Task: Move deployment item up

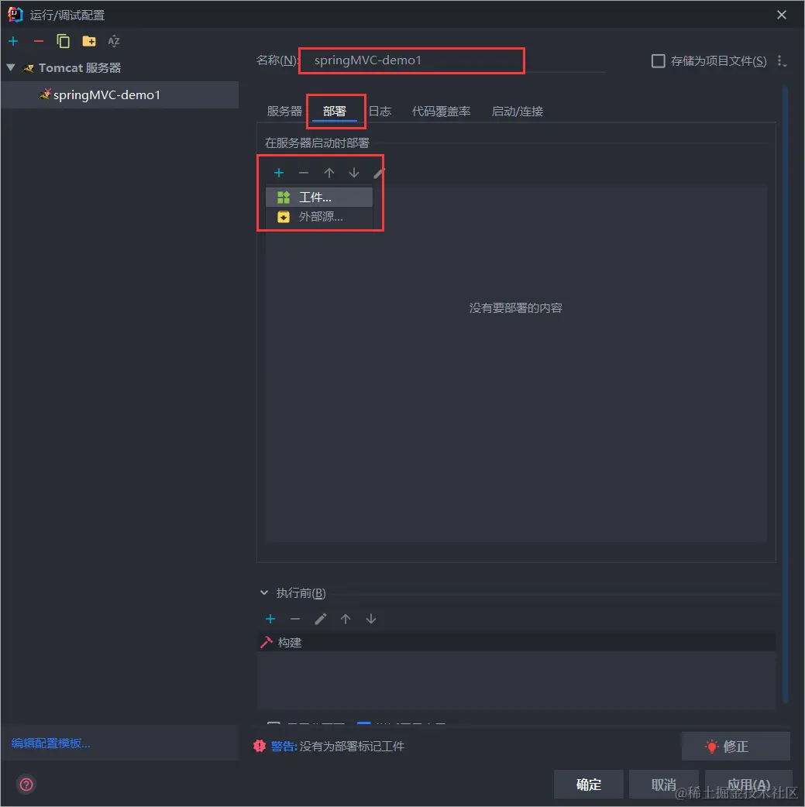Action: (329, 173)
